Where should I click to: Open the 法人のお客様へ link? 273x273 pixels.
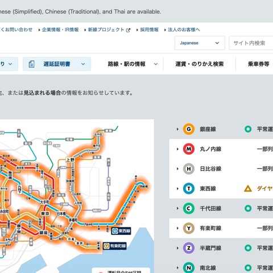click(184, 30)
